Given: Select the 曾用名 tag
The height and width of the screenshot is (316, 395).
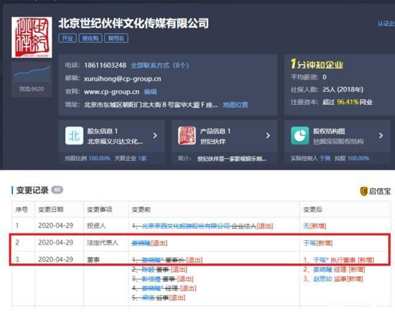Looking at the screenshot, I should point(115,38).
